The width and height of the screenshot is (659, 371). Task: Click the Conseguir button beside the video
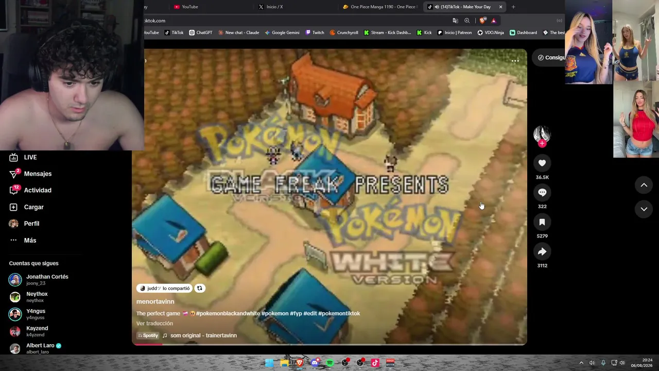click(549, 57)
